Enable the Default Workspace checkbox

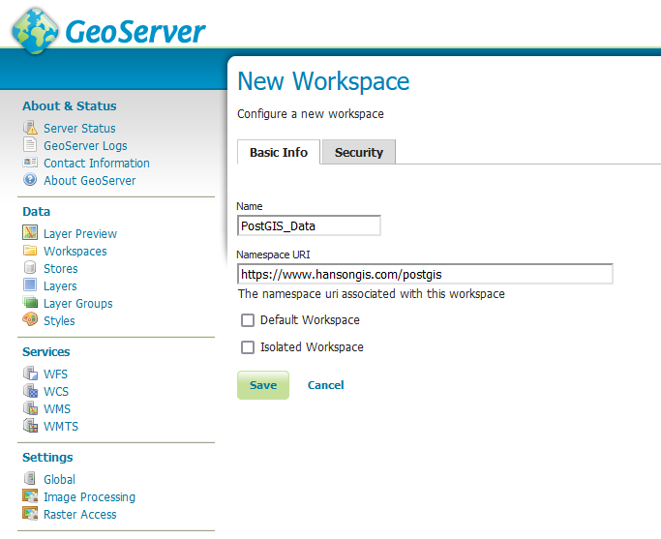click(248, 320)
